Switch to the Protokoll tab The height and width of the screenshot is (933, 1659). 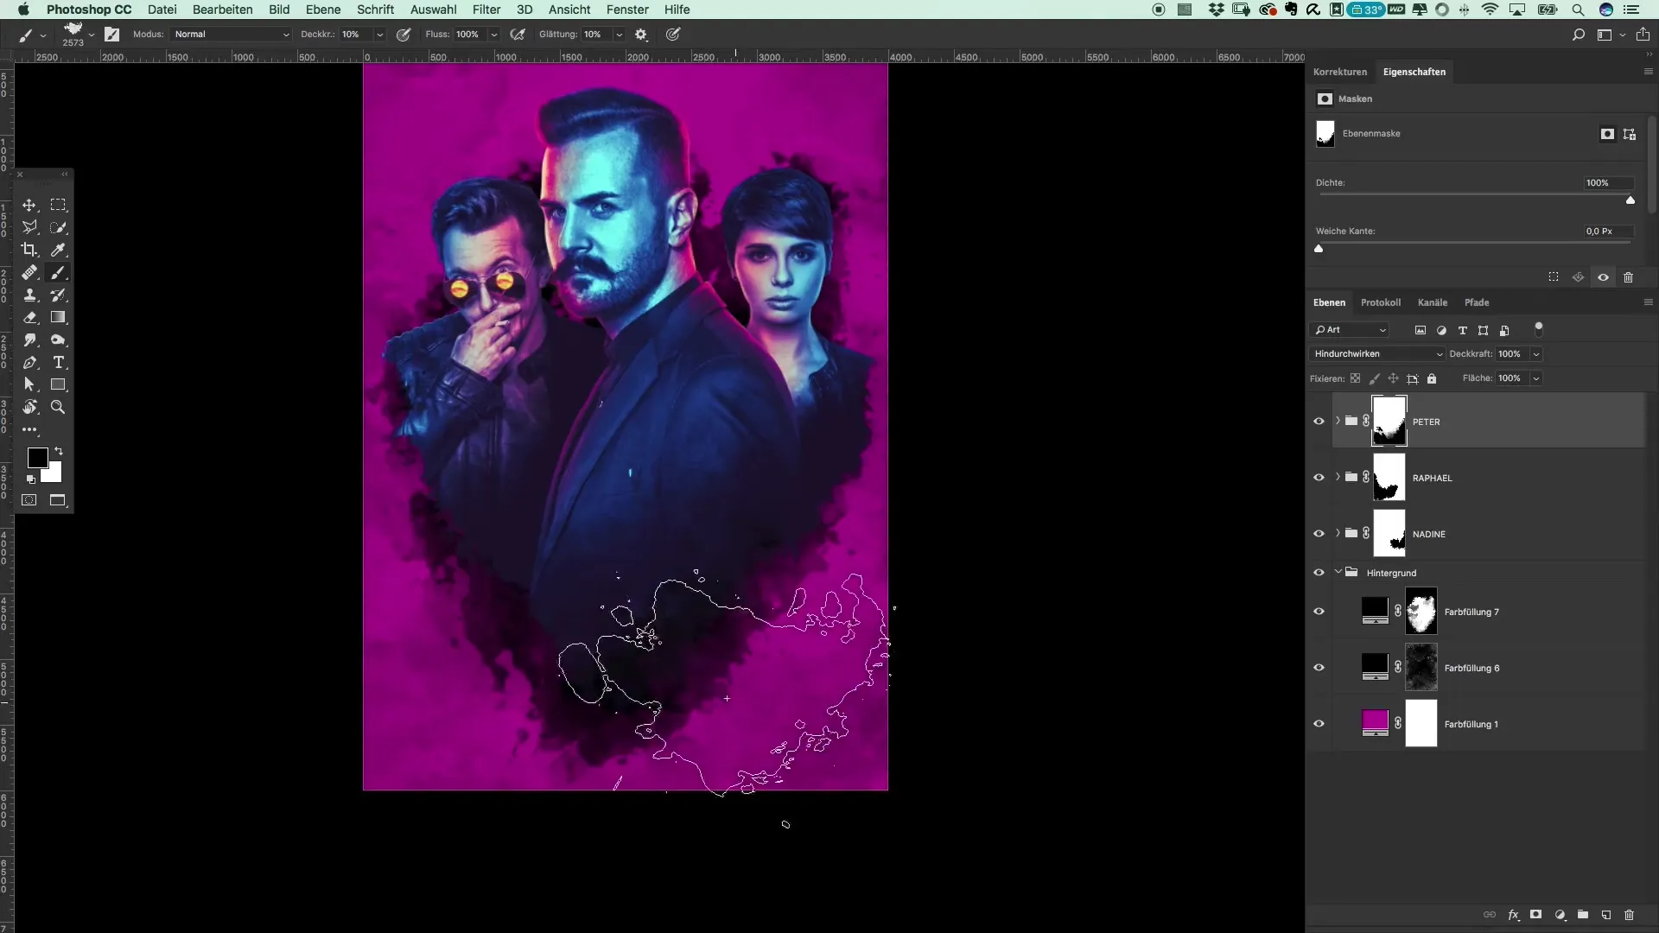1381,302
